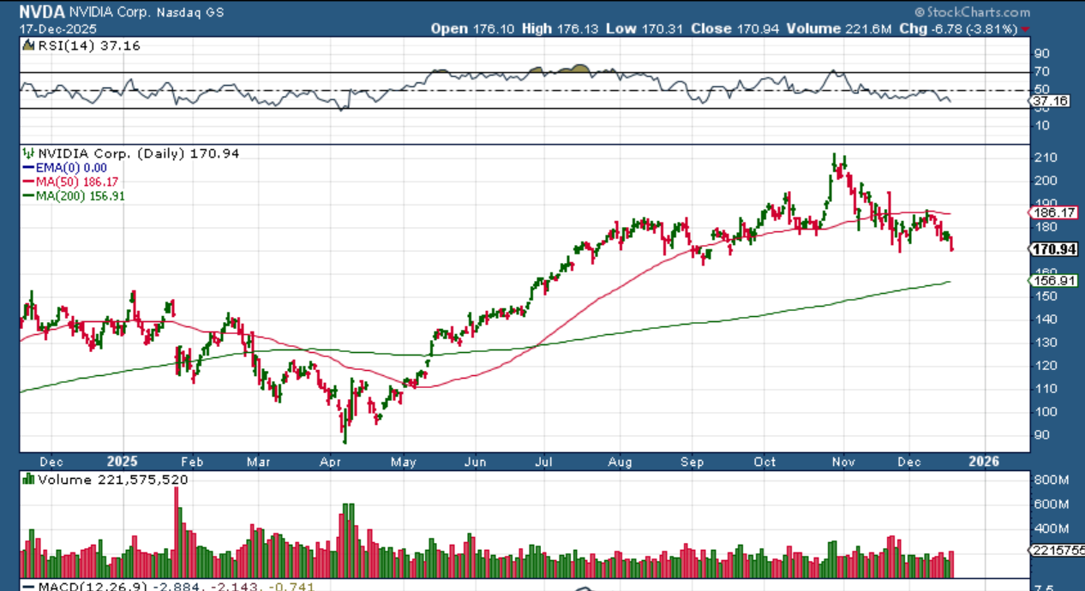This screenshot has height=591, width=1085.
Task: Open the StockCharts.com copyright link
Action: coord(972,12)
